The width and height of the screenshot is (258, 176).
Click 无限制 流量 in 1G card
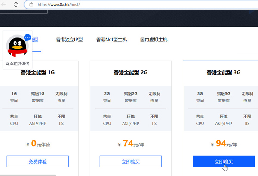point(61,97)
